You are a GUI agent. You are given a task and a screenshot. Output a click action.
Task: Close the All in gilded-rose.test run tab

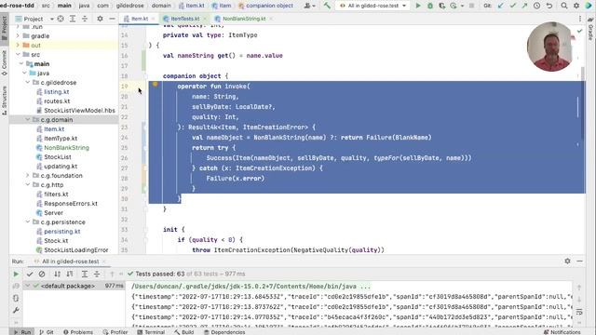[103, 261]
